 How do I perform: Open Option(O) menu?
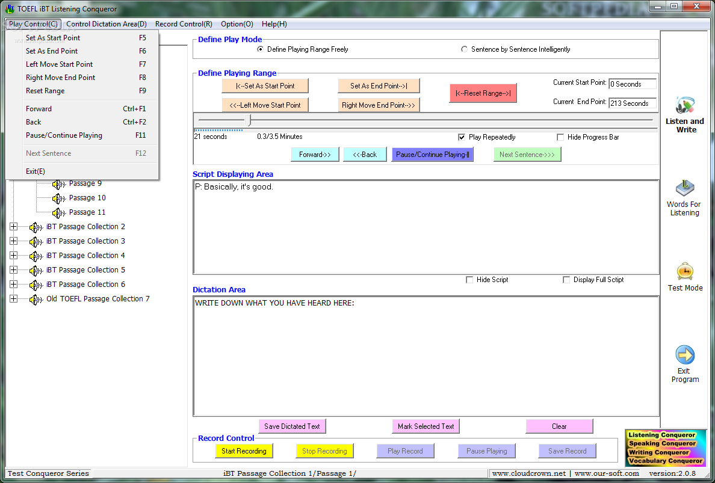click(x=237, y=24)
